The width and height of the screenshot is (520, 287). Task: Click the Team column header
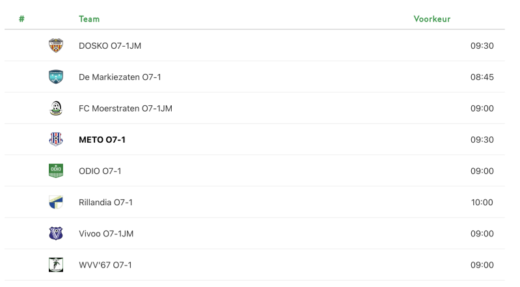point(89,19)
